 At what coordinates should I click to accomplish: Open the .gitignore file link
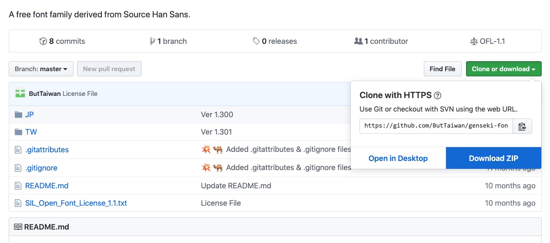[x=41, y=168]
